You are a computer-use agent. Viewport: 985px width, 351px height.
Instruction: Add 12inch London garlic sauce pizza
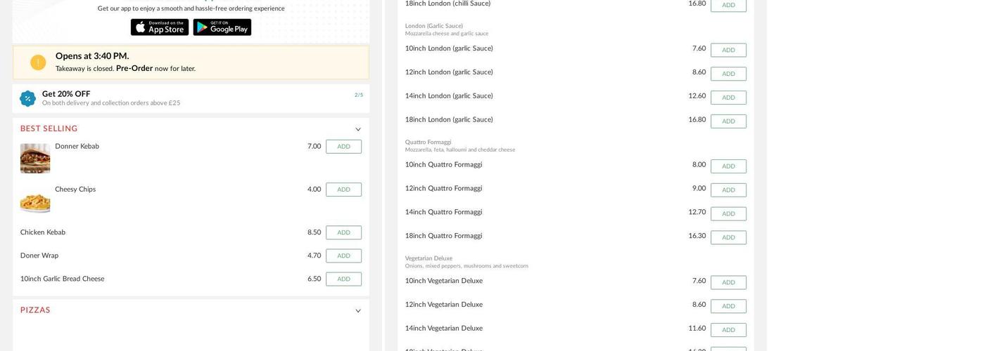tap(728, 74)
